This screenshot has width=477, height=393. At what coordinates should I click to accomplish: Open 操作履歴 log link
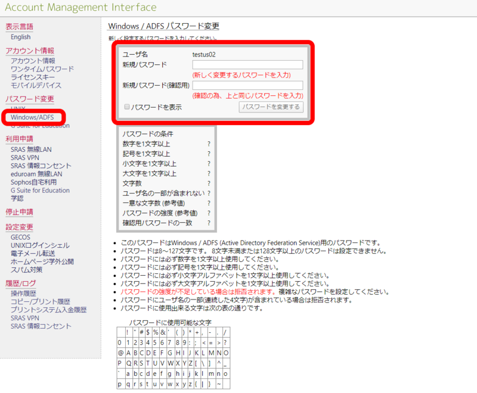[23, 294]
